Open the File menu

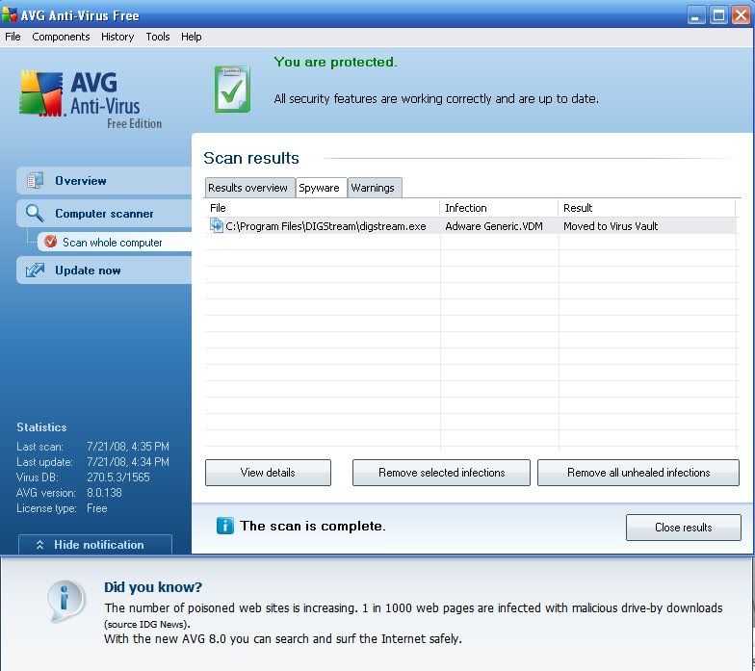click(13, 37)
